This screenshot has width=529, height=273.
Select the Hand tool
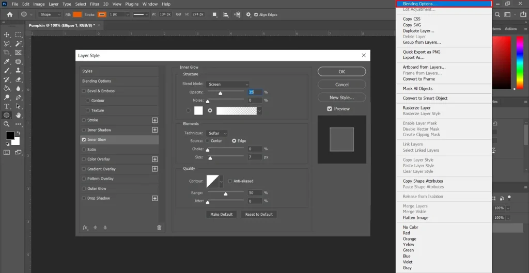(x=18, y=115)
